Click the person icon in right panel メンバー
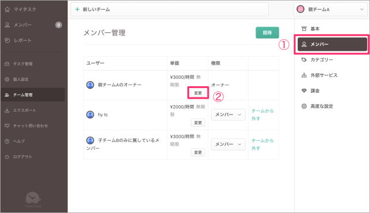The width and height of the screenshot is (370, 213). pyautogui.click(x=304, y=44)
